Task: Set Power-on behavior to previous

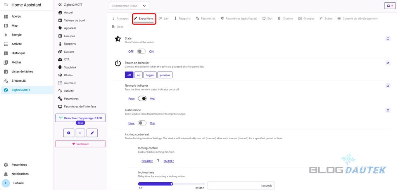Action: 165,75
